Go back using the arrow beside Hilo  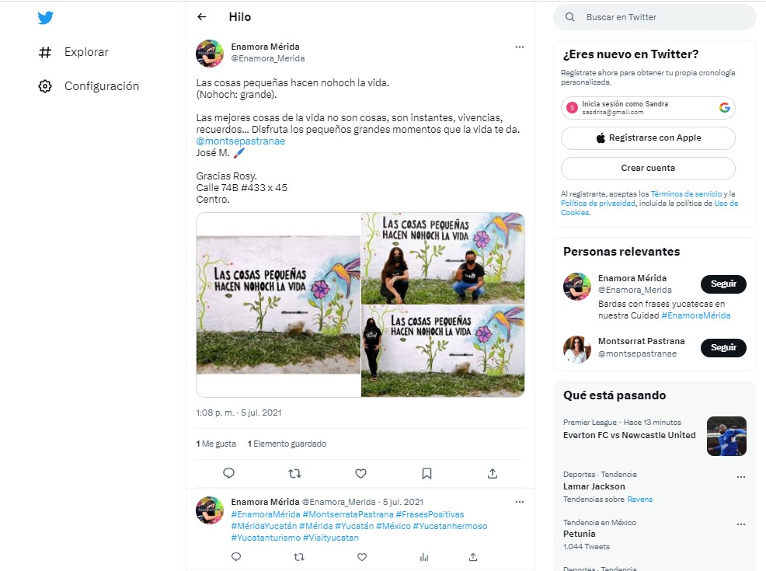click(x=202, y=17)
